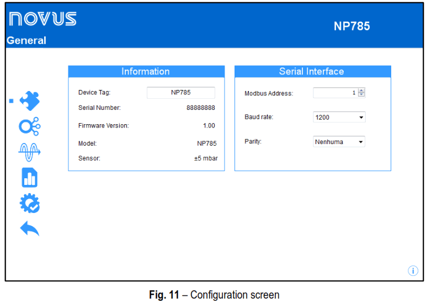
Task: Click the Serial Interface panel header
Action: 313,71
